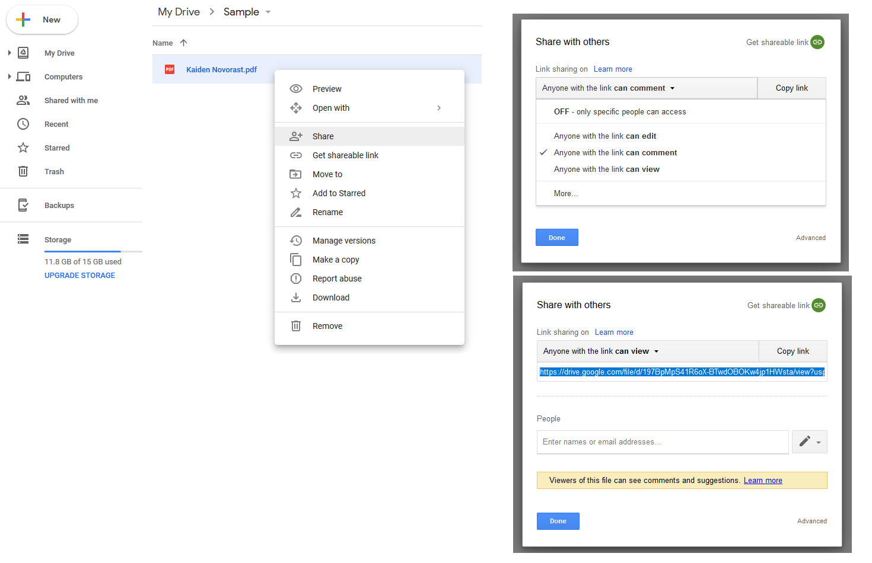Choose Download from the context menu
Screen dimensions: 872x563
[x=330, y=298]
